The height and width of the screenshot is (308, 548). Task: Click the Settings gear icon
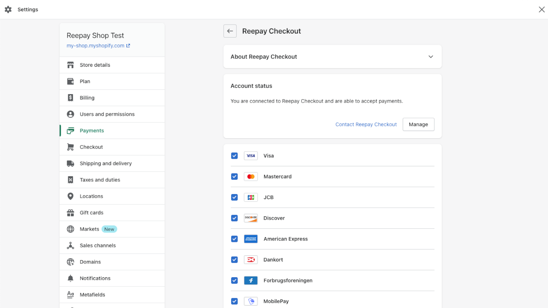click(8, 10)
